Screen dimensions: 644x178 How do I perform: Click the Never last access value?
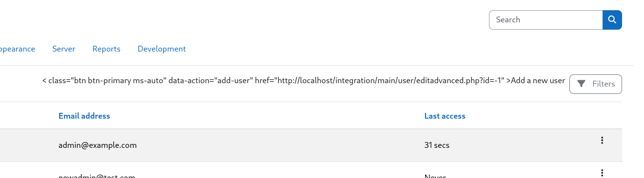click(435, 176)
